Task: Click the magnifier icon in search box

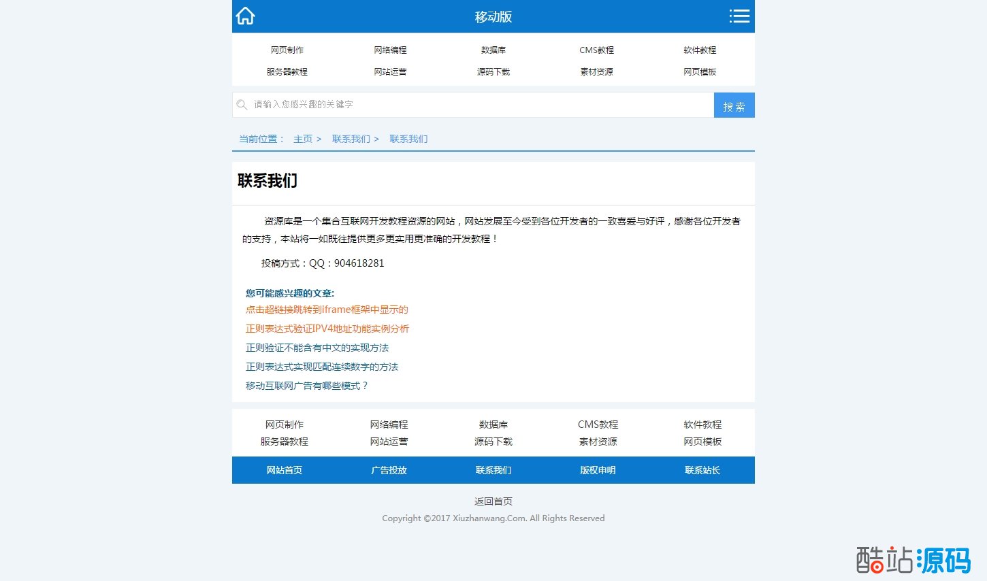Action: (x=242, y=105)
